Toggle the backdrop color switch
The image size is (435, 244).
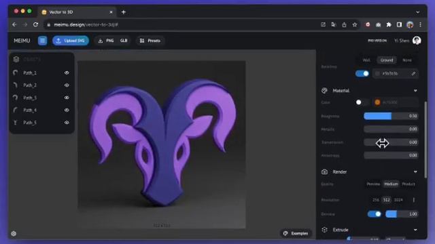point(362,74)
